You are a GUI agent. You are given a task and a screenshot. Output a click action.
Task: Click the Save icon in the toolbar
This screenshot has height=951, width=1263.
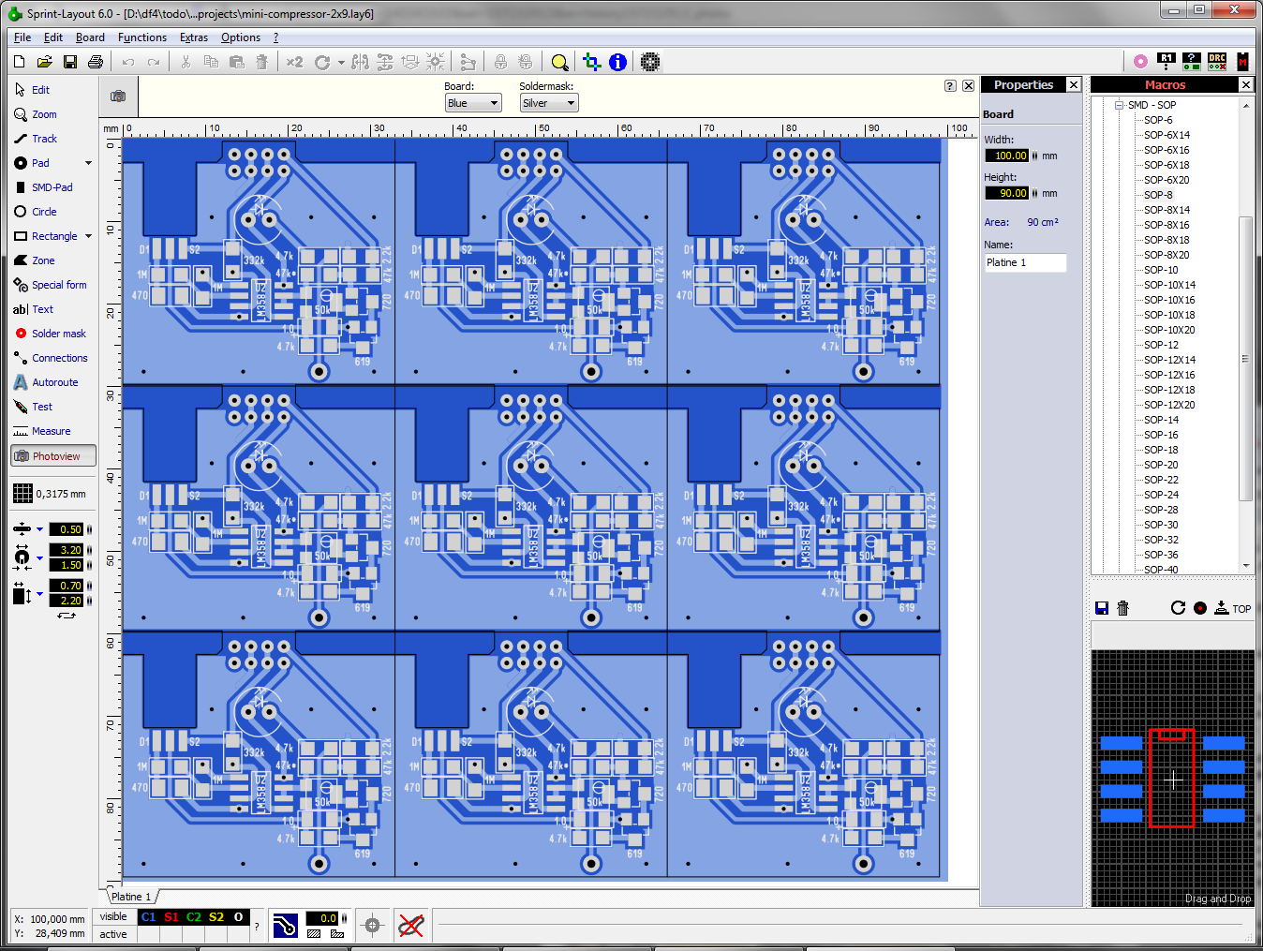tap(69, 62)
